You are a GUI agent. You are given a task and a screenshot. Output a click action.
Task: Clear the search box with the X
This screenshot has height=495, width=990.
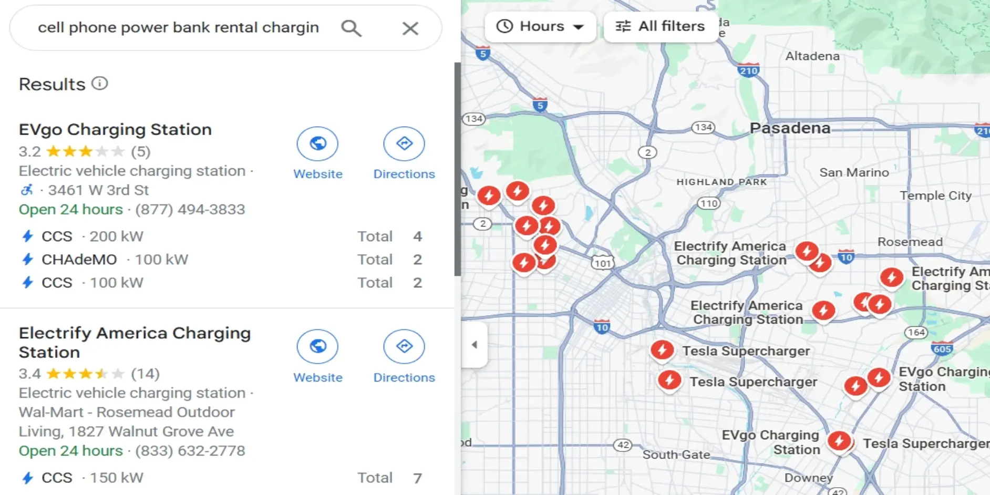410,28
